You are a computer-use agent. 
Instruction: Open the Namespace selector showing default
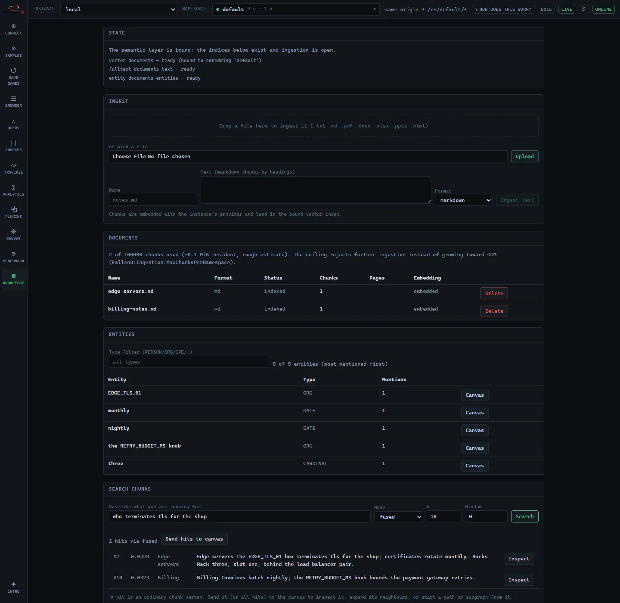click(296, 9)
